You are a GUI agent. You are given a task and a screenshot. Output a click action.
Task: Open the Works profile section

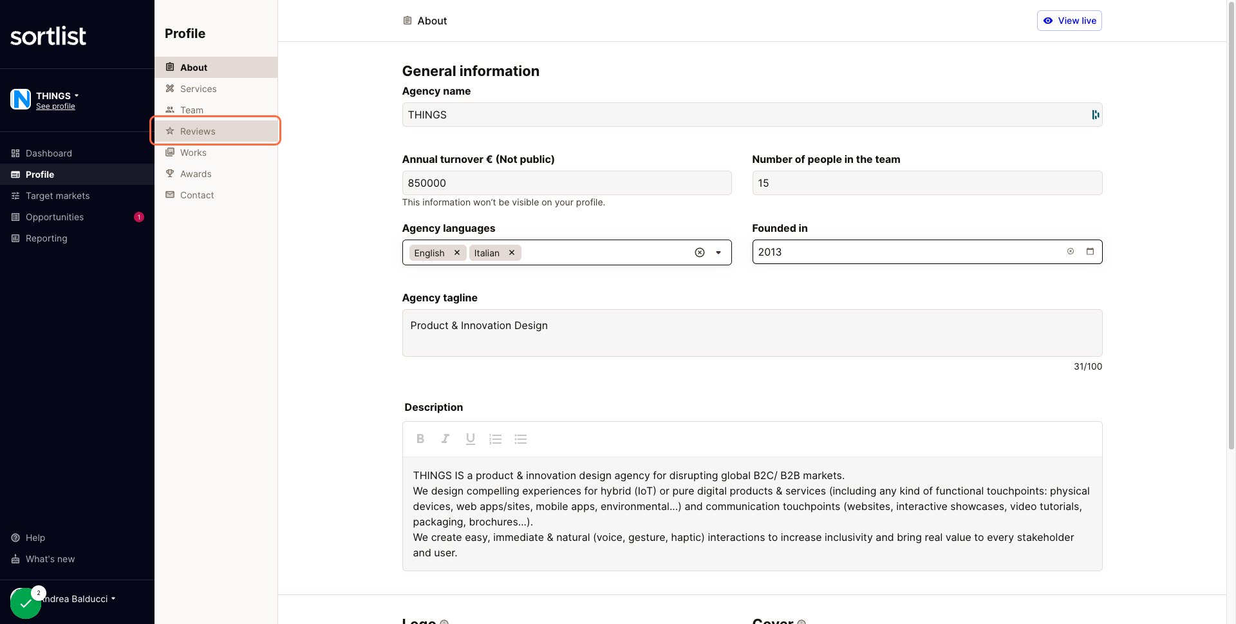pyautogui.click(x=216, y=153)
